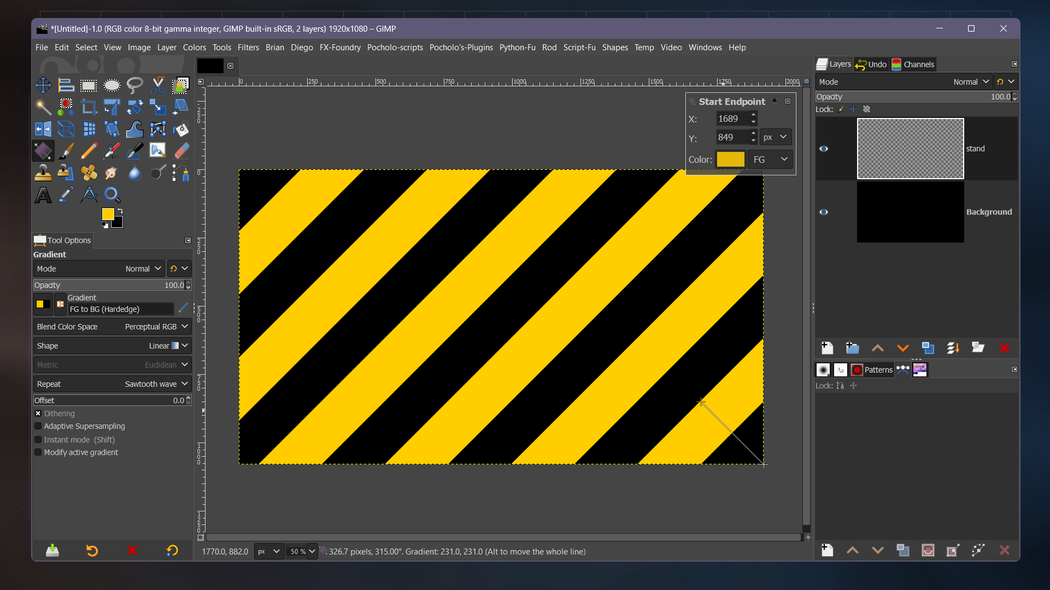Toggle lock position and size for layer
1050x590 pixels.
[x=853, y=109]
